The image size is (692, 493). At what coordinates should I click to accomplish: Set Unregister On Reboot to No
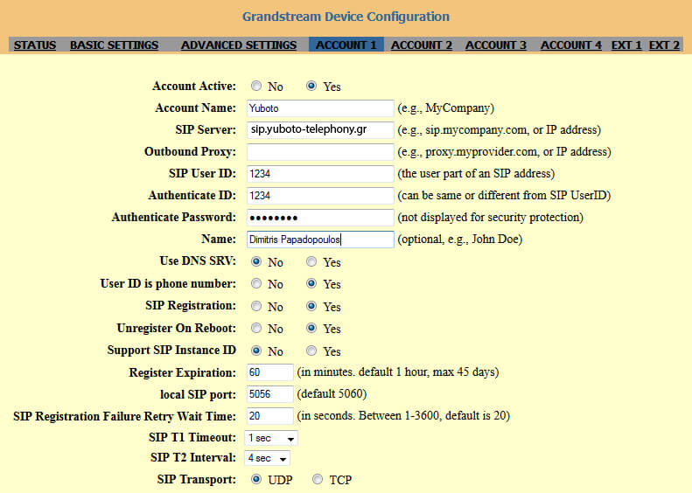pyautogui.click(x=256, y=329)
